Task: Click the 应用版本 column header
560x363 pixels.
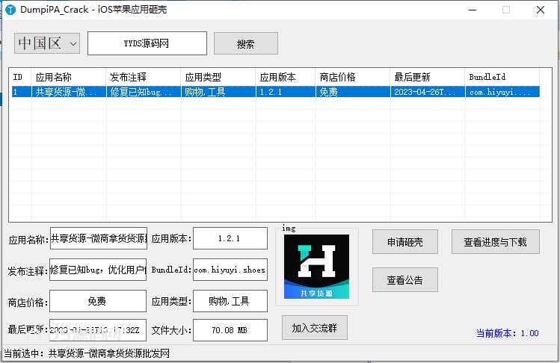Action: click(286, 77)
